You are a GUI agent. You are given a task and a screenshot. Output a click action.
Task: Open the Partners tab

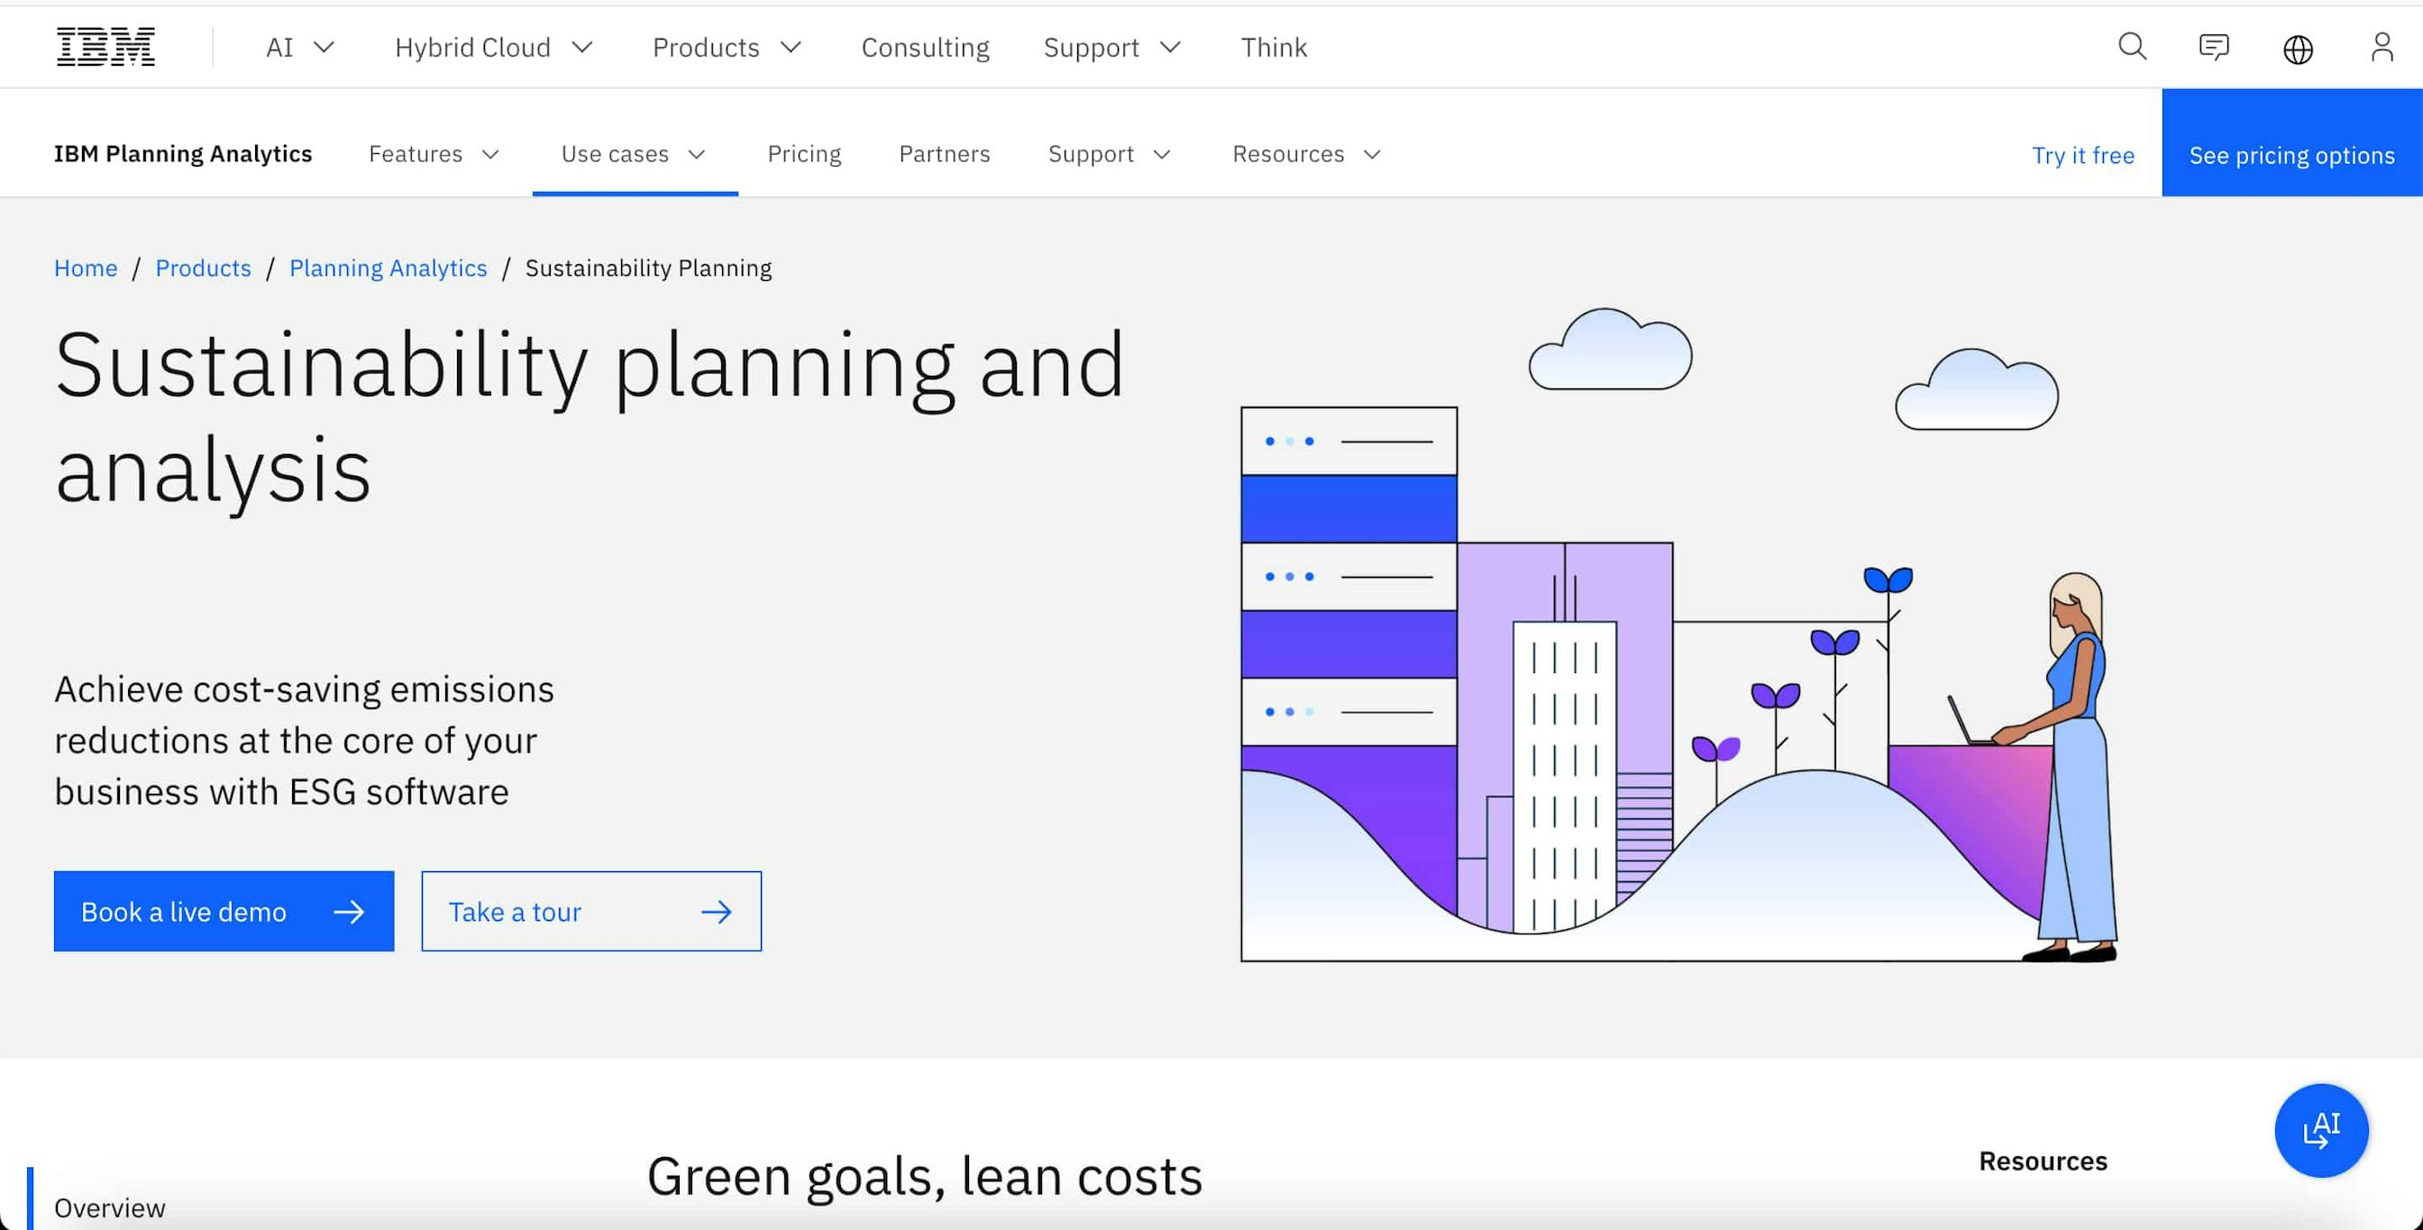click(944, 154)
